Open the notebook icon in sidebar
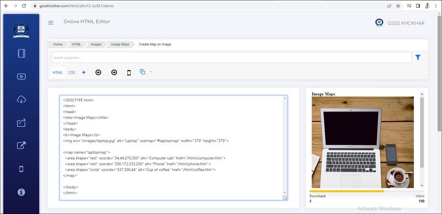Image resolution: width=442 pixels, height=214 pixels. pyautogui.click(x=22, y=54)
